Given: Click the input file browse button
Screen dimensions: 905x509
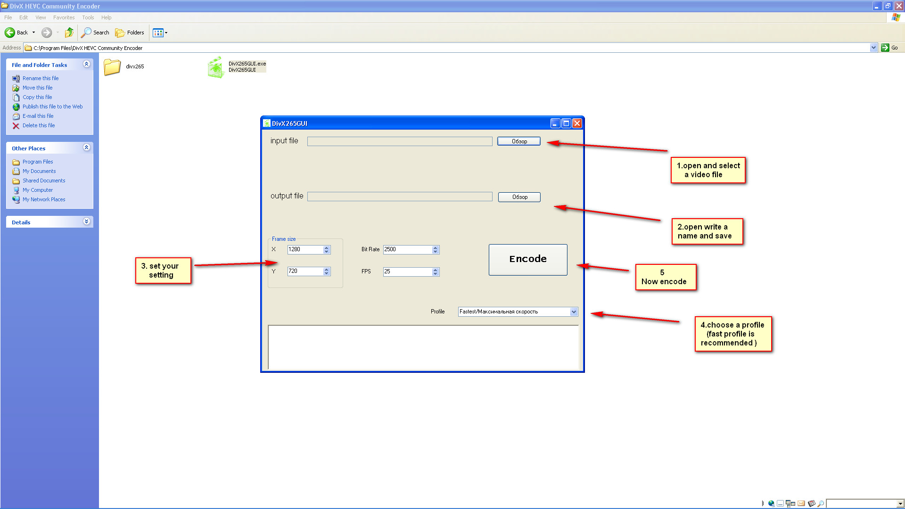Looking at the screenshot, I should (519, 141).
